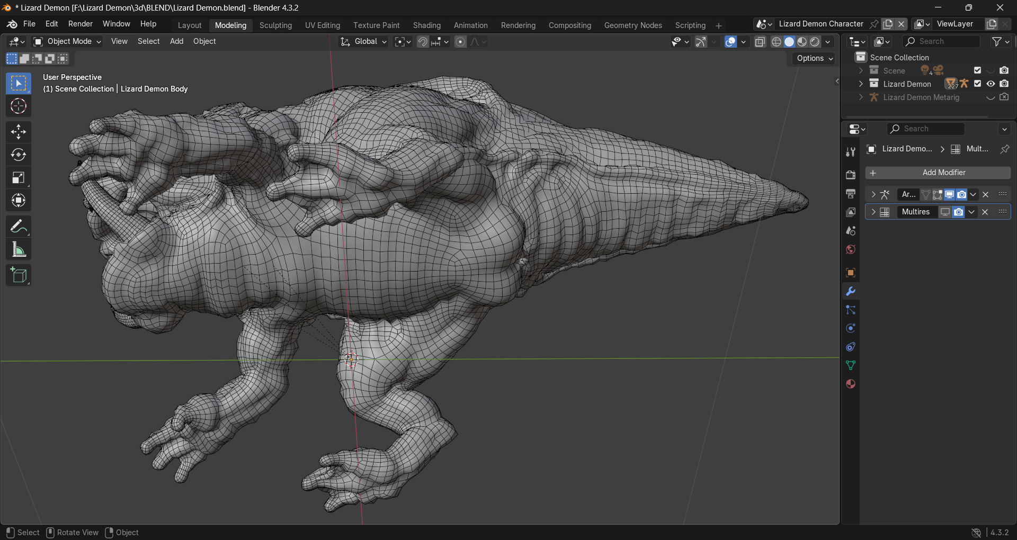Remove the Multires modifier
The width and height of the screenshot is (1017, 540).
[x=985, y=212]
